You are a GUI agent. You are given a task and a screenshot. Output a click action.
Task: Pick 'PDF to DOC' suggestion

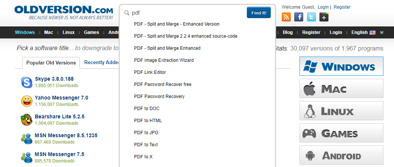(147, 109)
